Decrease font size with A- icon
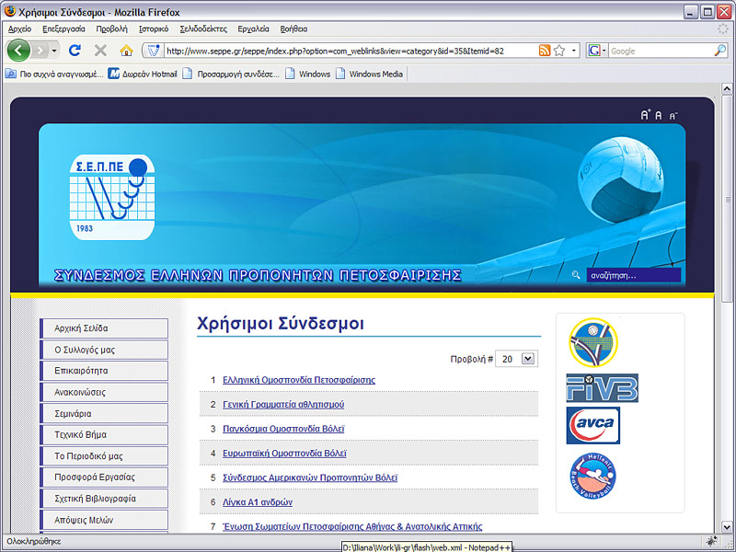Screen dimensions: 736x552 (673, 116)
